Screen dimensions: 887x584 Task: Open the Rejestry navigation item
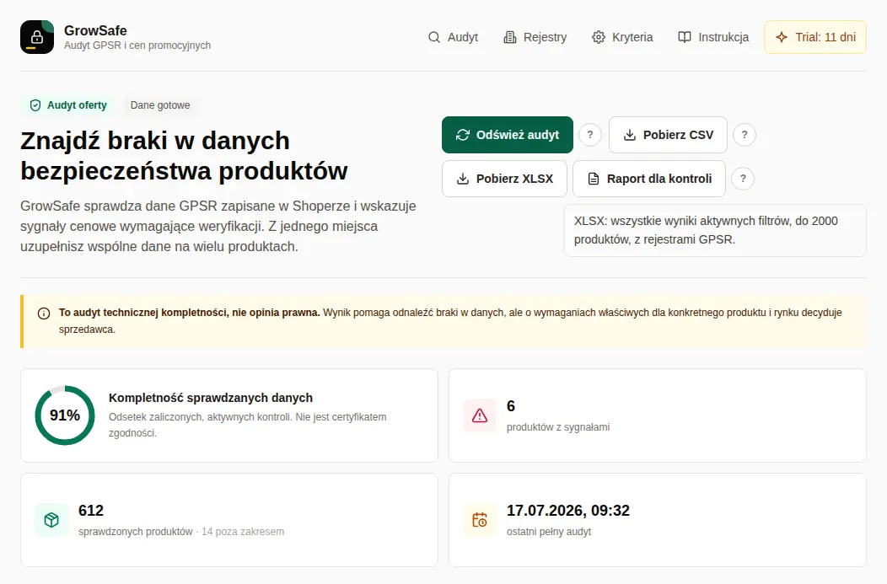pos(535,37)
